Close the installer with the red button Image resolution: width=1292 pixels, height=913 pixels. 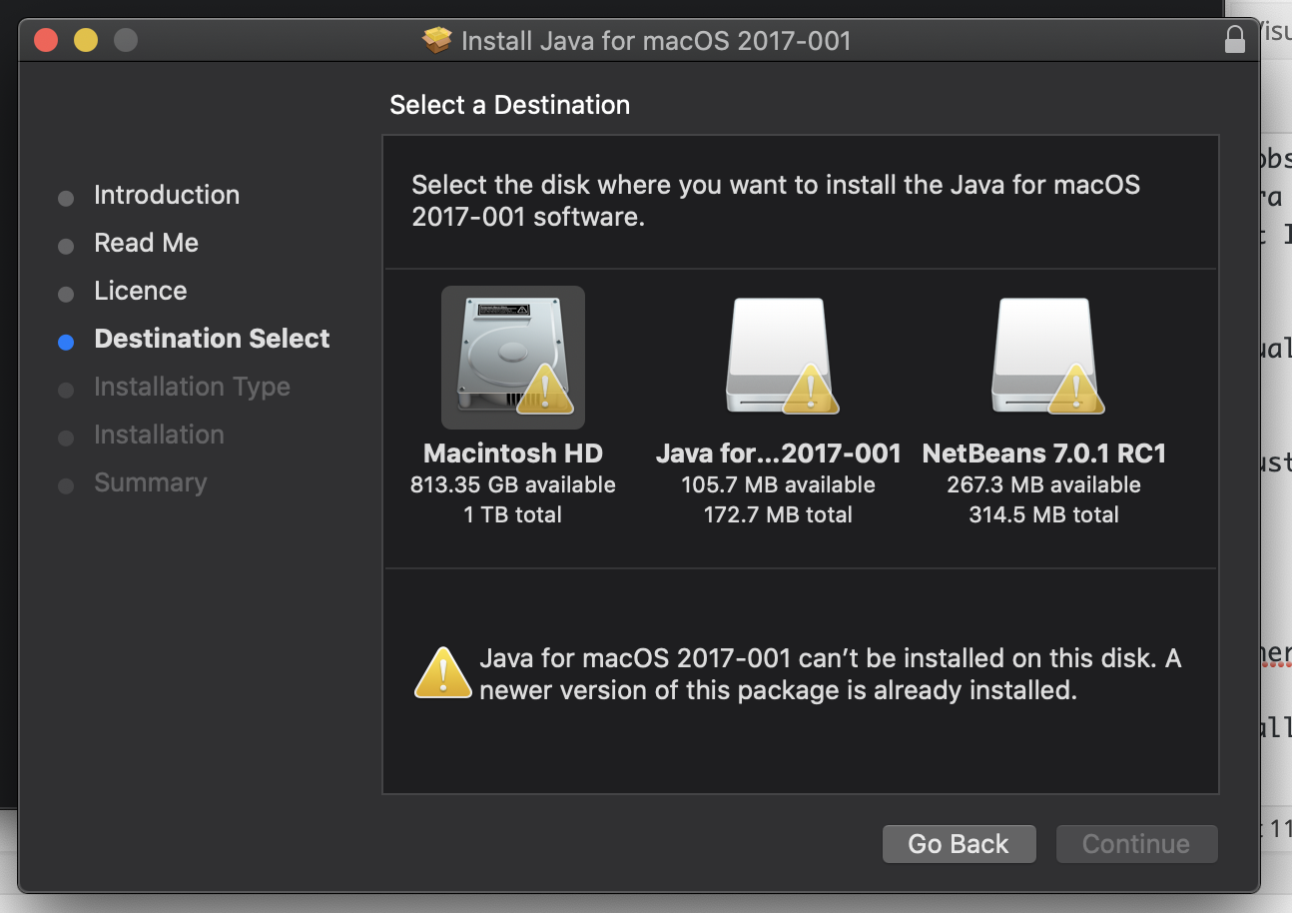pos(46,41)
